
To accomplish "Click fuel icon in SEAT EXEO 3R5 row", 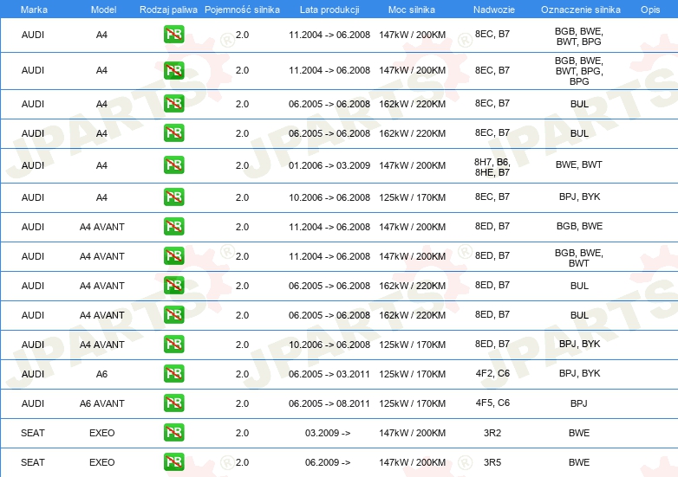I will (x=173, y=461).
